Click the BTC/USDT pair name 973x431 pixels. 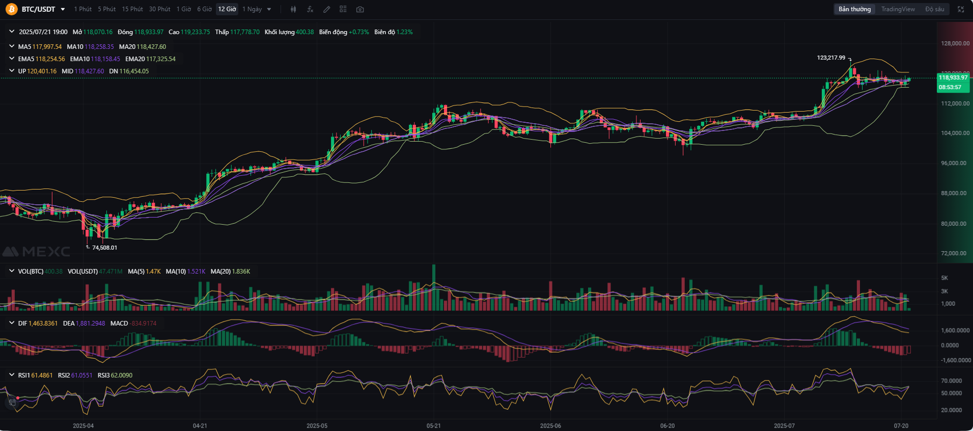tap(38, 9)
